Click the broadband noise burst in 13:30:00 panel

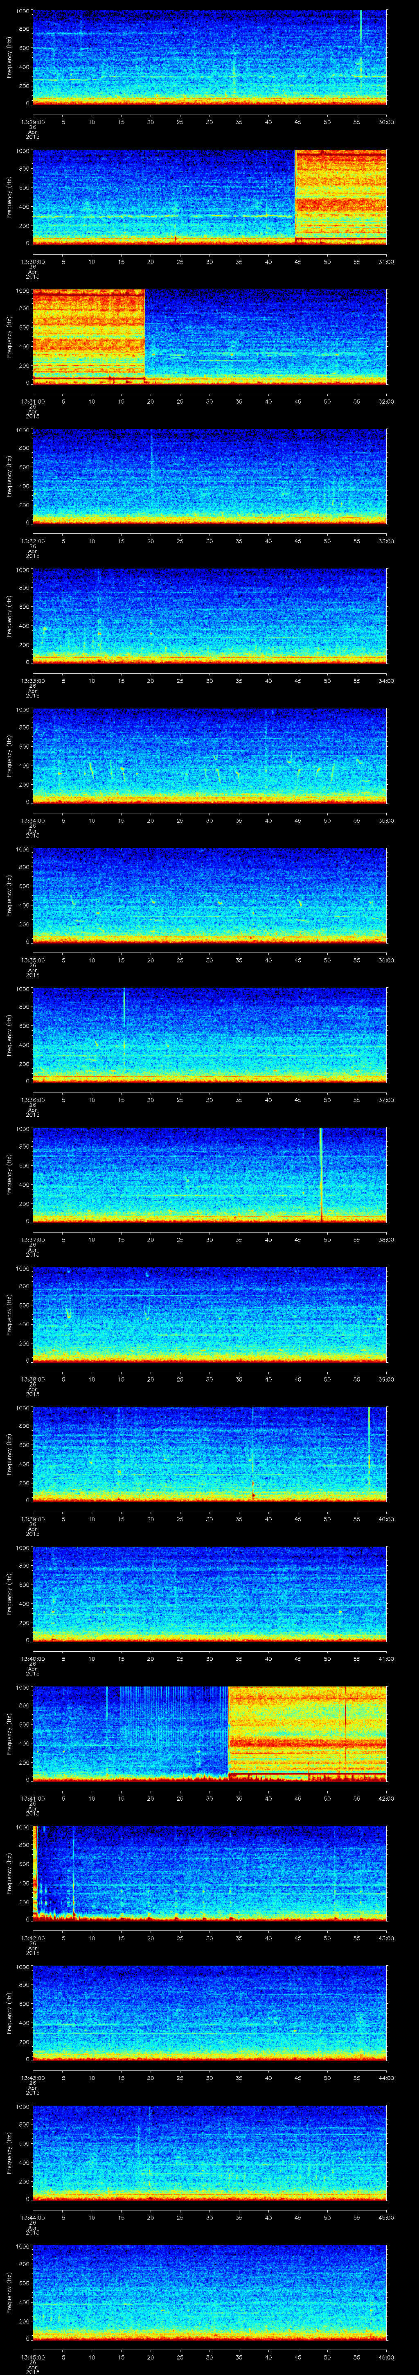341,197
